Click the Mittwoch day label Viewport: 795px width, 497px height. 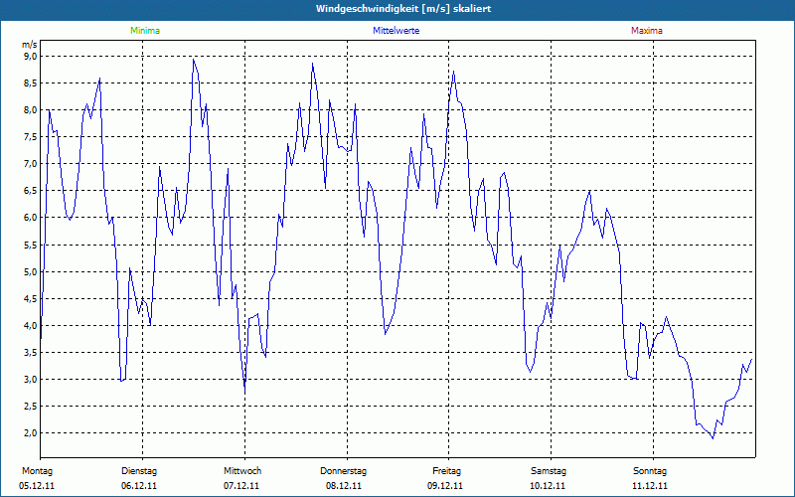pos(242,471)
